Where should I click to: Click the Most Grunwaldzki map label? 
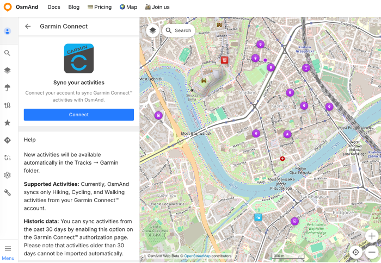click(197, 134)
